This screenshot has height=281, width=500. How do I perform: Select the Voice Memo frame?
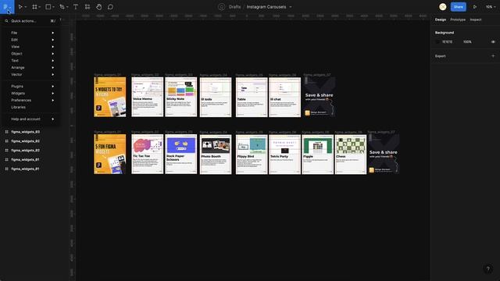(148, 97)
